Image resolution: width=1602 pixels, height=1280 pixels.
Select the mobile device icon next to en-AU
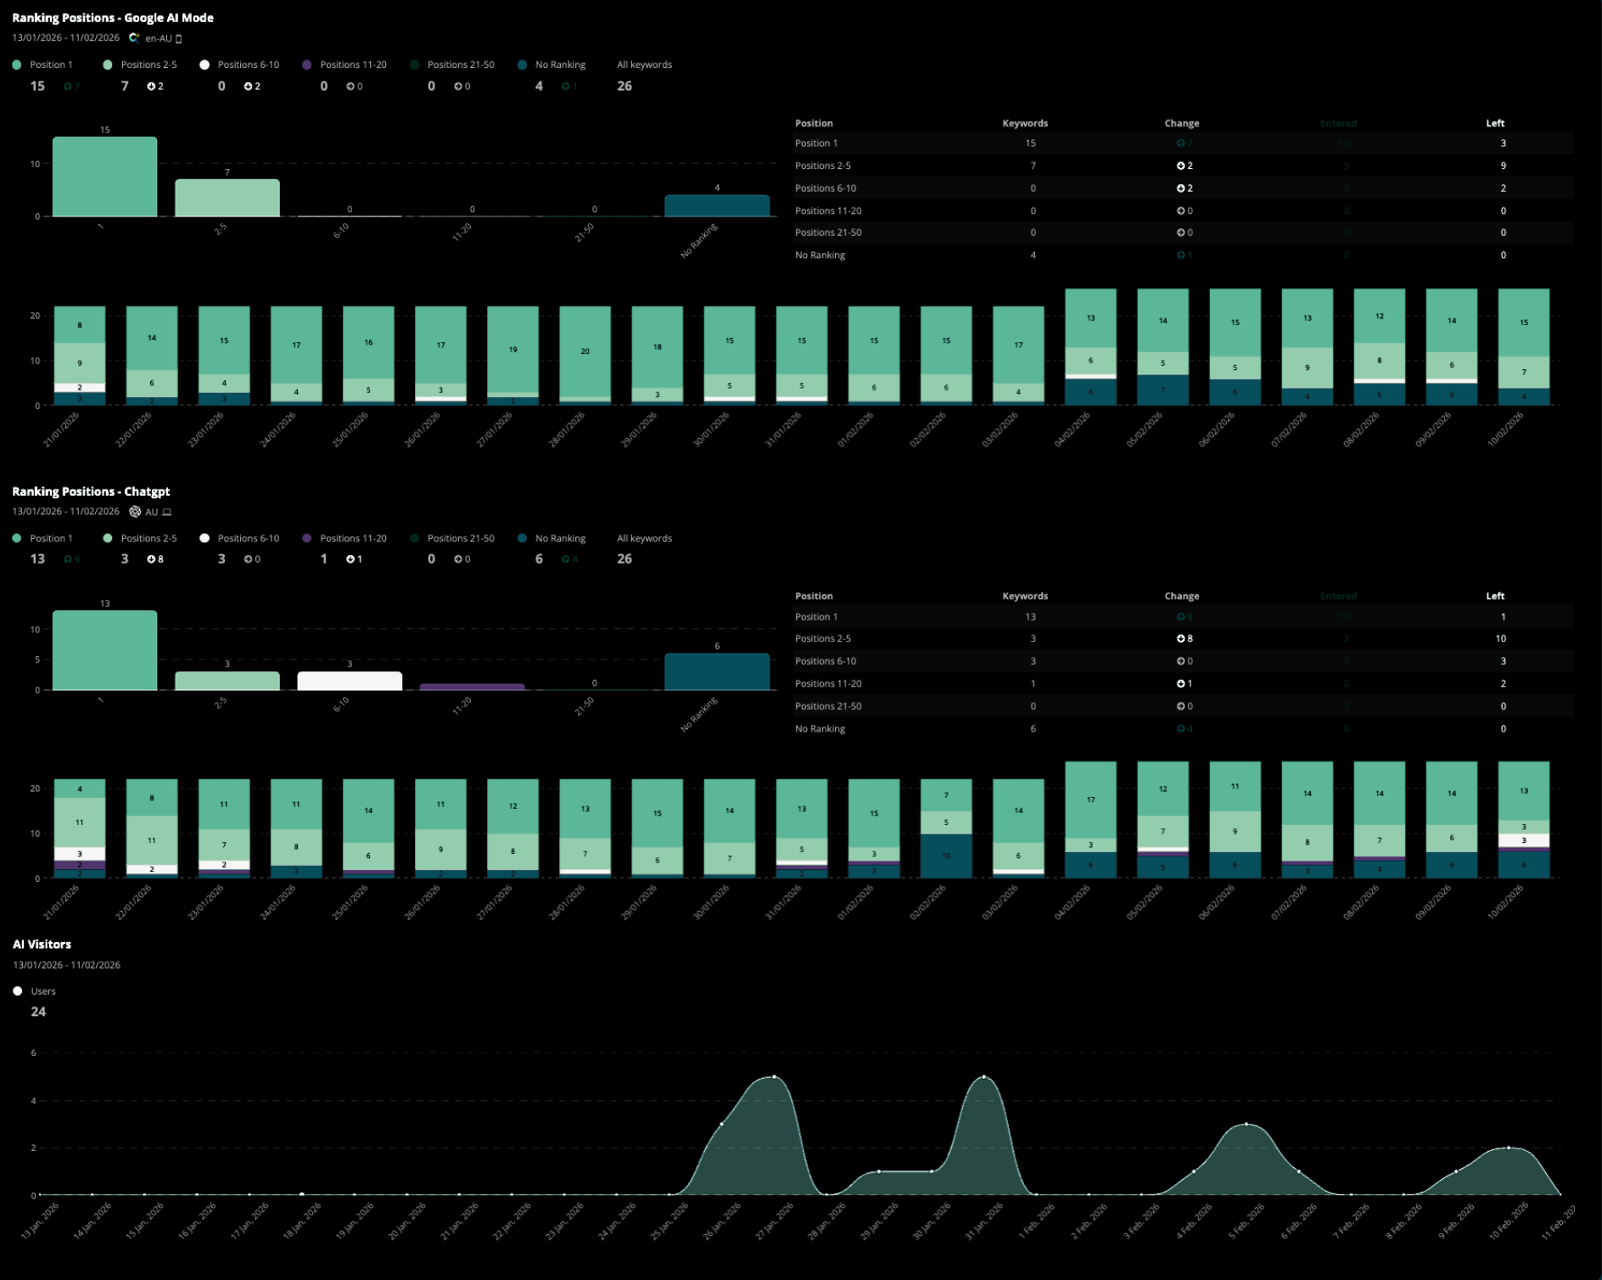pos(180,38)
